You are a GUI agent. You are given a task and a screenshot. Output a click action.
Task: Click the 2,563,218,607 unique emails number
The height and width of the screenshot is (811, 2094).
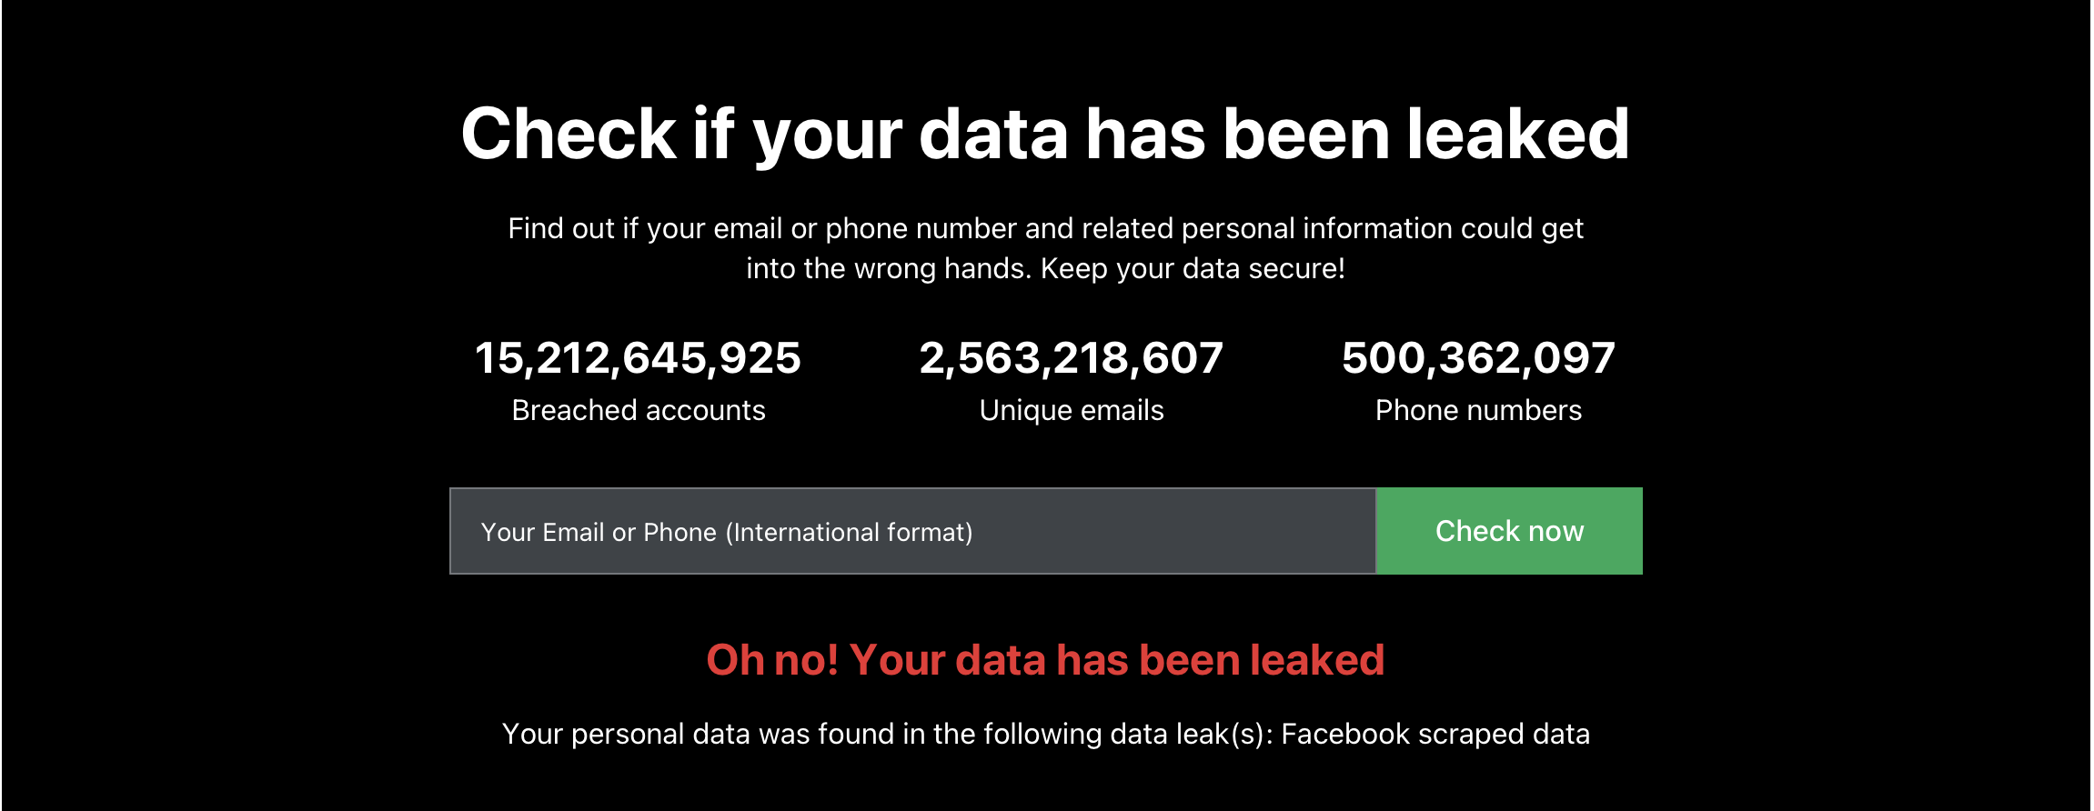tap(1072, 358)
